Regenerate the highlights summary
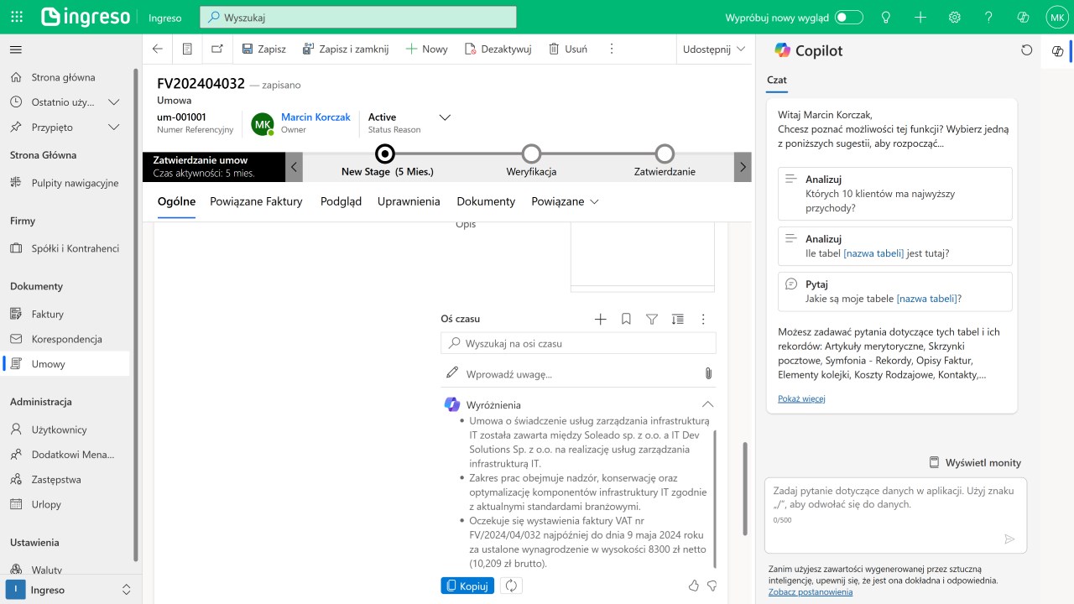 [x=511, y=586]
